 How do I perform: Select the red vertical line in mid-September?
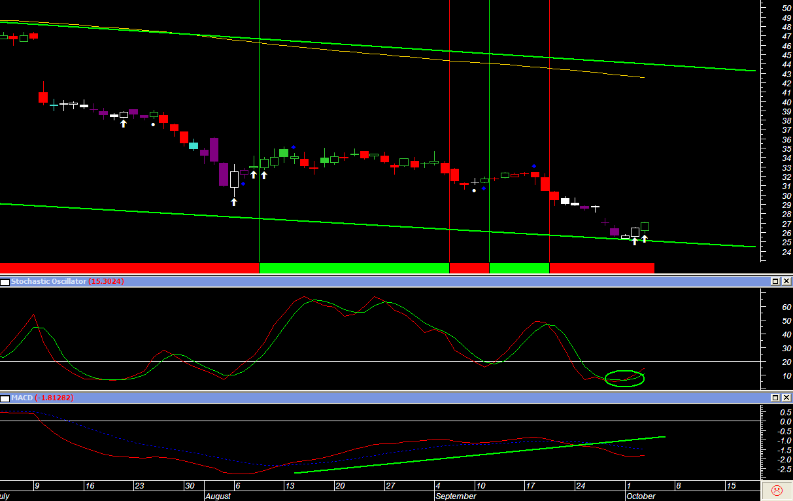(x=549, y=131)
